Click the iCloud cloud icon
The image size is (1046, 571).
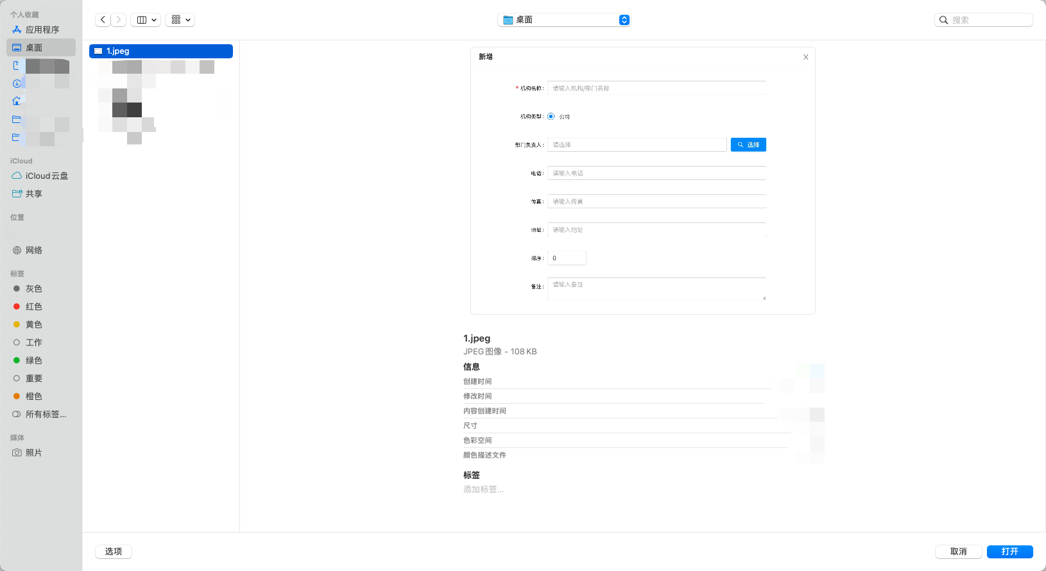pyautogui.click(x=17, y=176)
